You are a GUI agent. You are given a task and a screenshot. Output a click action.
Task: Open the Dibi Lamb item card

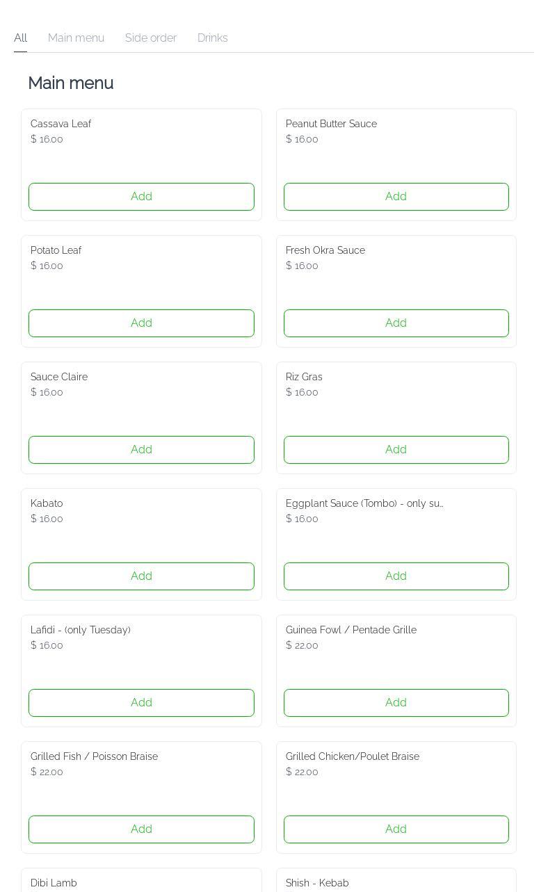point(141,882)
